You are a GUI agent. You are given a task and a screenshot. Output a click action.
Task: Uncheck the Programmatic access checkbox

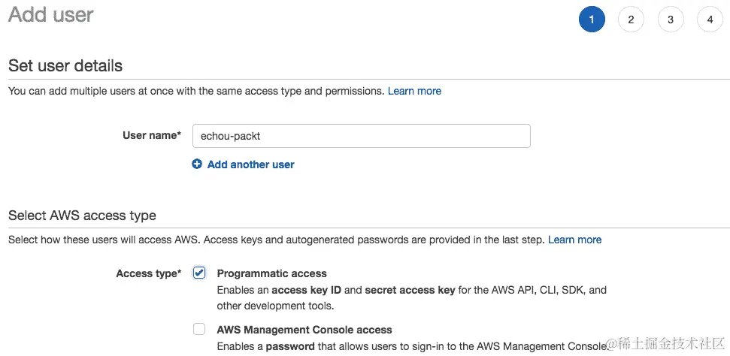(x=199, y=273)
